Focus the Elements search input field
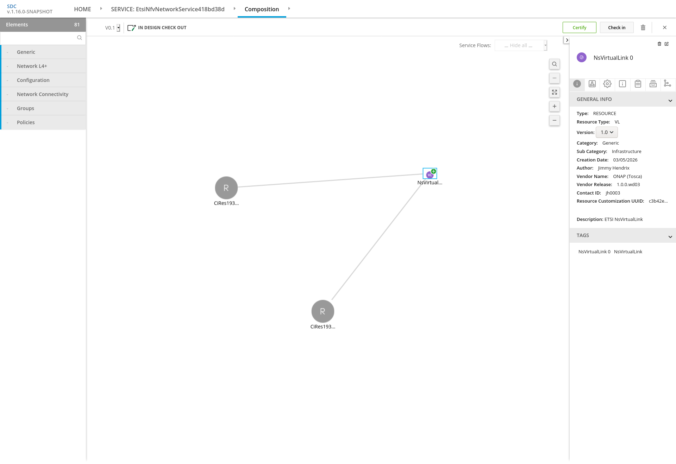Screen dimensions: 676x464 39,38
